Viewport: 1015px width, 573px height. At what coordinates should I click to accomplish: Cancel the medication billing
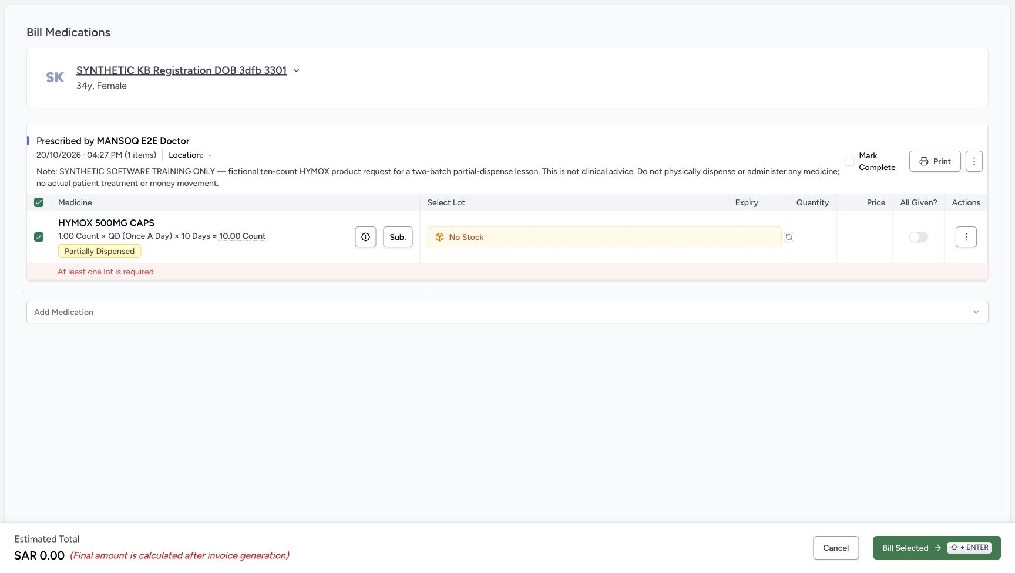[836, 548]
